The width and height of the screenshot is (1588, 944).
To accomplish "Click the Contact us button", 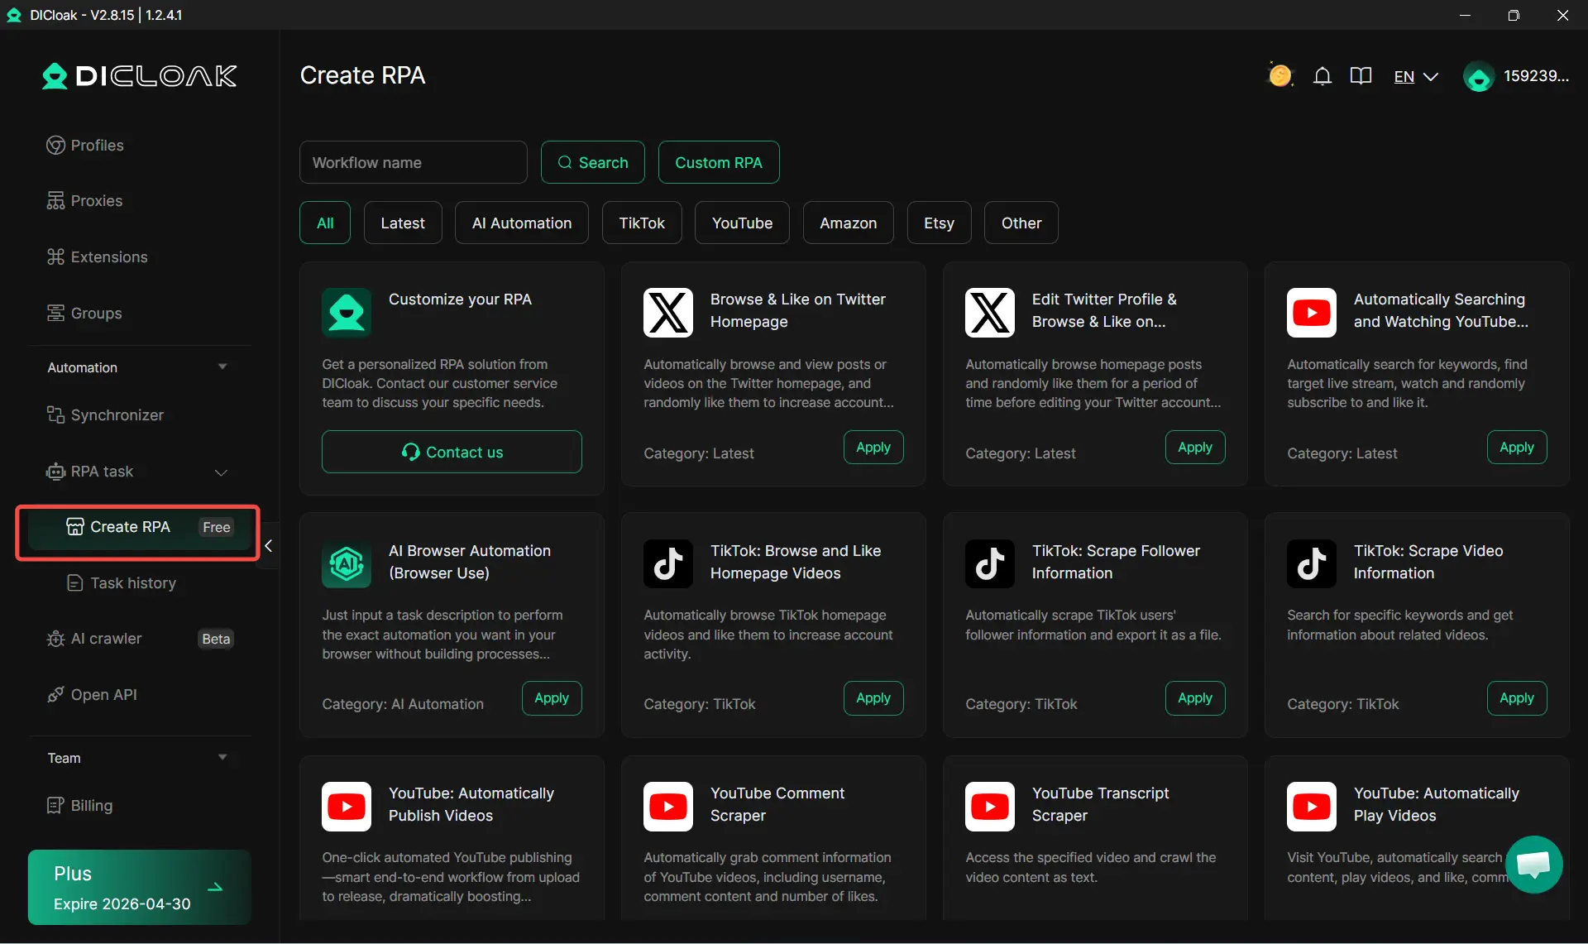I will (452, 452).
